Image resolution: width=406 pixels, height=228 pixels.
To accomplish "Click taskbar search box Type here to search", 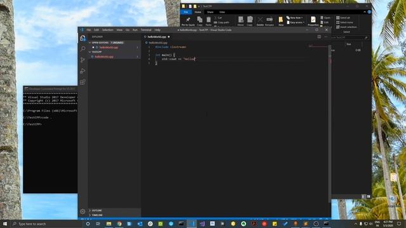I will tap(46, 224).
